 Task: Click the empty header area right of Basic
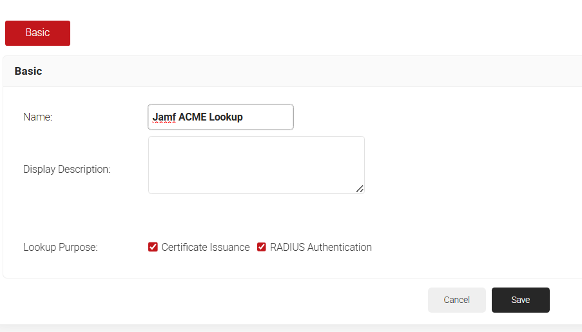click(x=322, y=71)
